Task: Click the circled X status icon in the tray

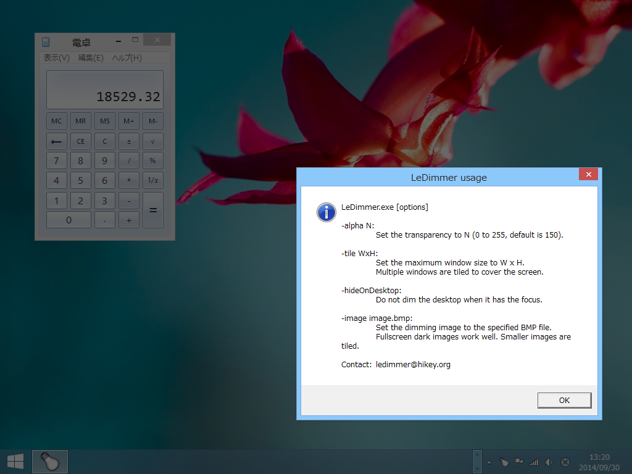Action: coord(564,461)
